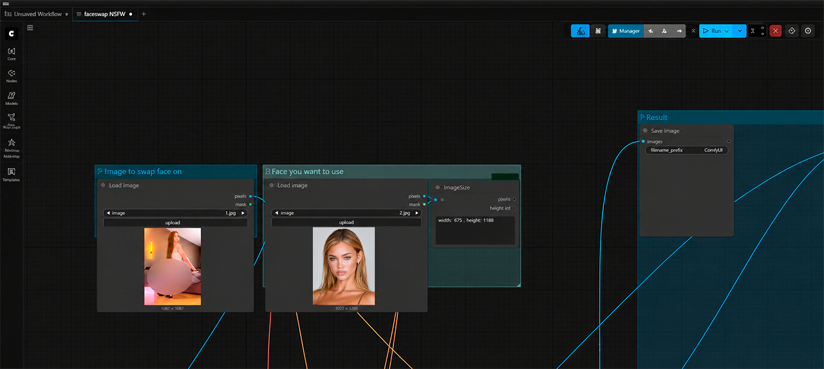Click upload under the 1.jpg image field
The width and height of the screenshot is (824, 369).
point(175,222)
